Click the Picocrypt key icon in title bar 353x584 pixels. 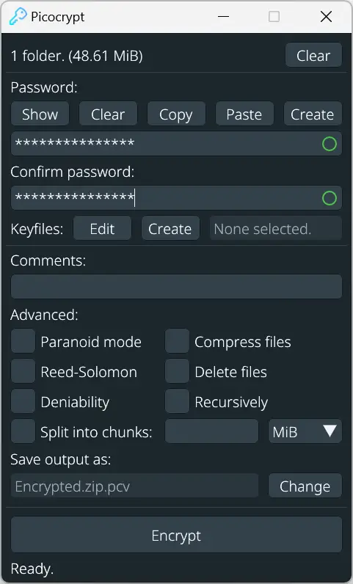coord(18,17)
